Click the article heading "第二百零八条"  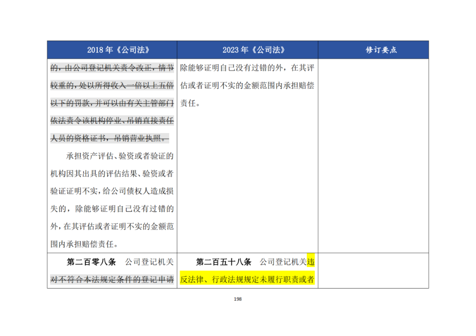click(91, 262)
